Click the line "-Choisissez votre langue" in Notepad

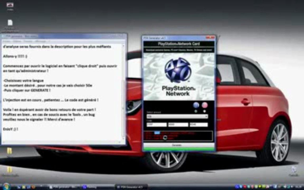click(x=23, y=81)
